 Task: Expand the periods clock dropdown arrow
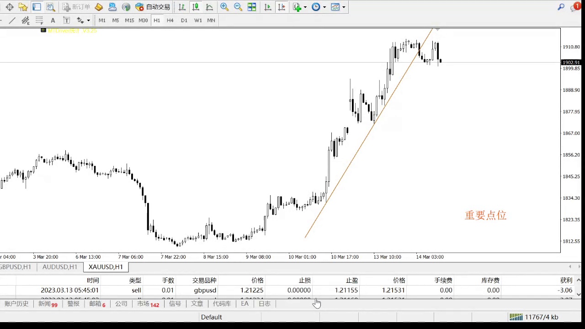point(324,7)
